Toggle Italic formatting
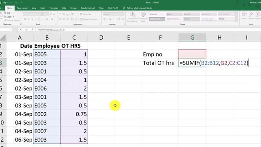261x147 pixels. 29,19
